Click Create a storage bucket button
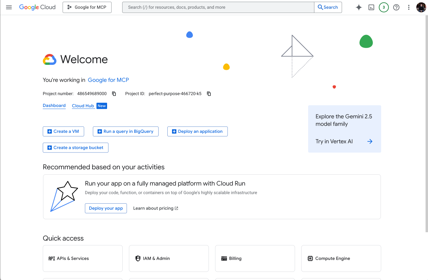428x280 pixels. point(76,147)
